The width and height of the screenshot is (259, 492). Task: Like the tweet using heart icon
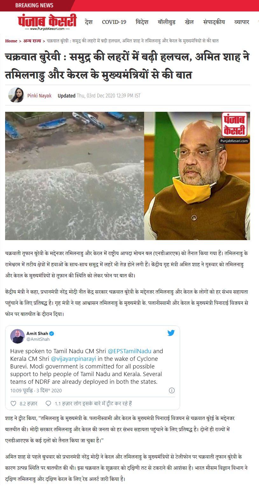click(x=13, y=403)
